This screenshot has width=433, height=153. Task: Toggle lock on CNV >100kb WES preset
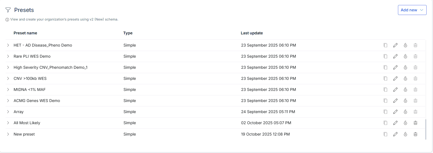[x=405, y=78]
